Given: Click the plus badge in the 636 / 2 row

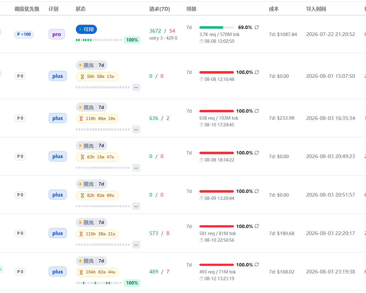Looking at the screenshot, I should pos(58,118).
